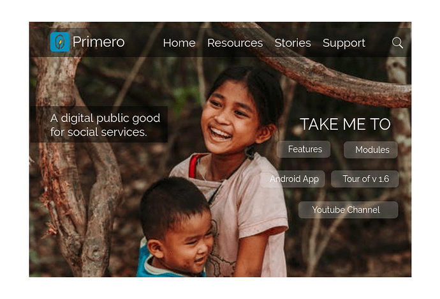Open the Support navigation item

(344, 43)
